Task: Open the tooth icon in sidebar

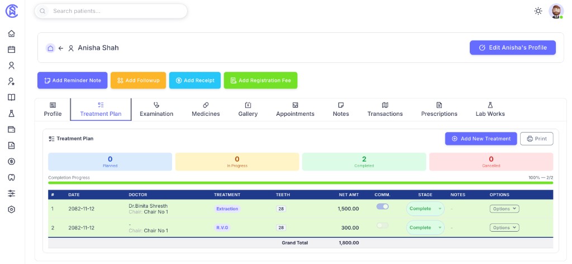Action: 11,178
